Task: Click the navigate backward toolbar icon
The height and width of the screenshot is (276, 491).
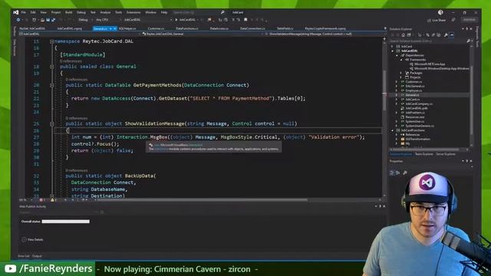Action: [x=18, y=20]
